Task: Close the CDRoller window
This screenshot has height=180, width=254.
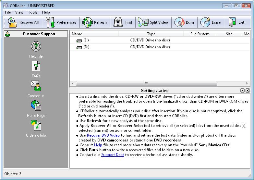Action: (246, 6)
